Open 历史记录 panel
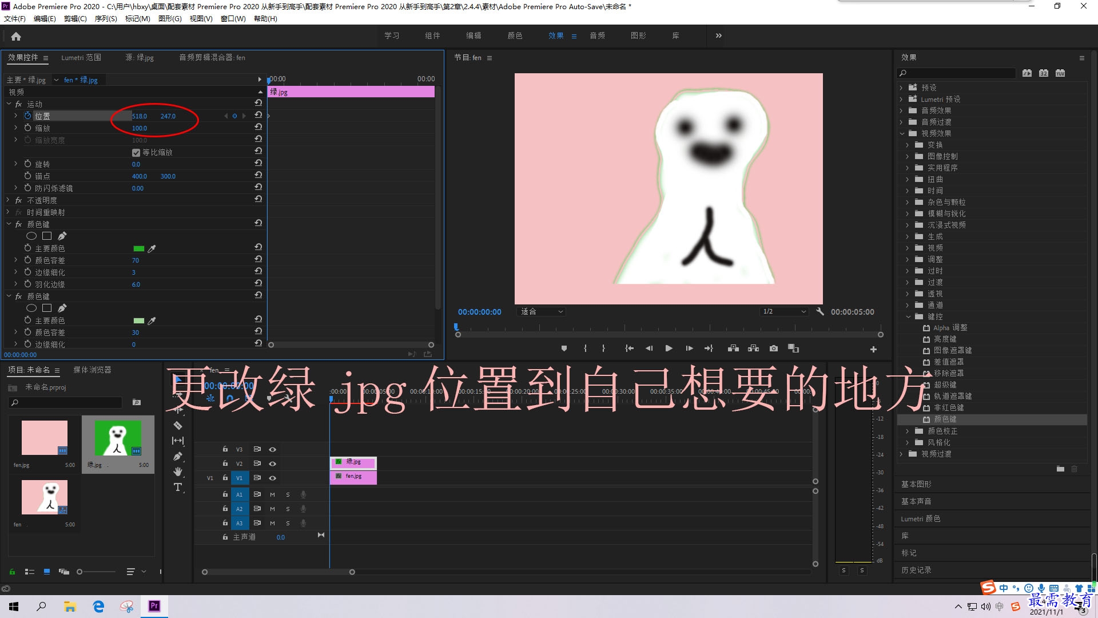Screen dimensions: 1098x618 916,570
